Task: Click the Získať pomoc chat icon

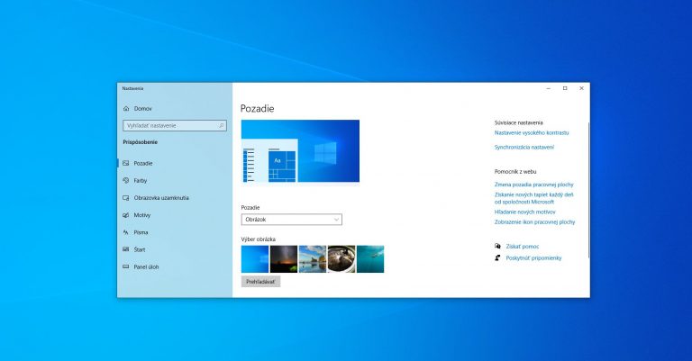Action: tap(497, 246)
